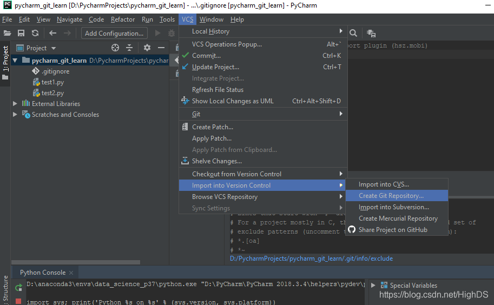494x305 pixels.
Task: Select VCS Operations Popup...
Action: click(263, 44)
